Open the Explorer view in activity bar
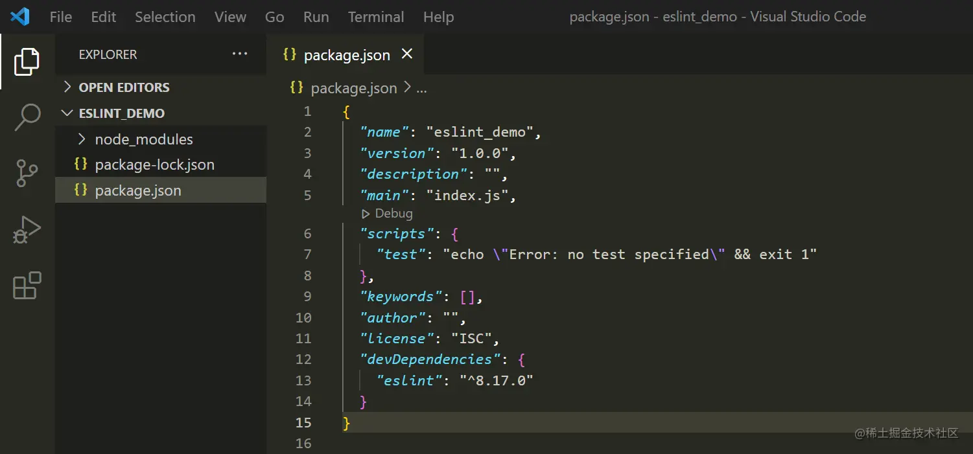This screenshot has width=973, height=454. pos(27,62)
